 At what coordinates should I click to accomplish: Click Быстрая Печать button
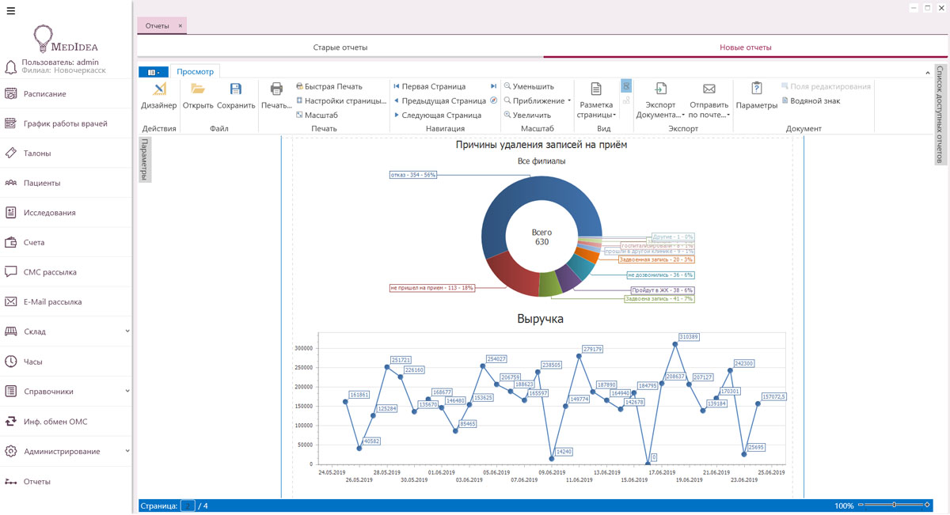pos(329,86)
